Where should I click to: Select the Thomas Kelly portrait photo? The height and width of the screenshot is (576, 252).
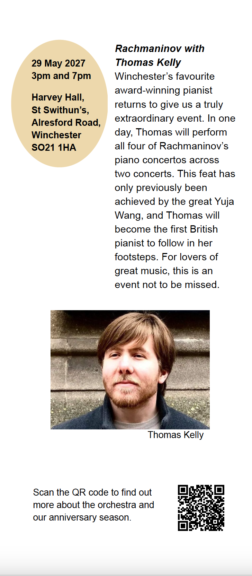(x=130, y=370)
